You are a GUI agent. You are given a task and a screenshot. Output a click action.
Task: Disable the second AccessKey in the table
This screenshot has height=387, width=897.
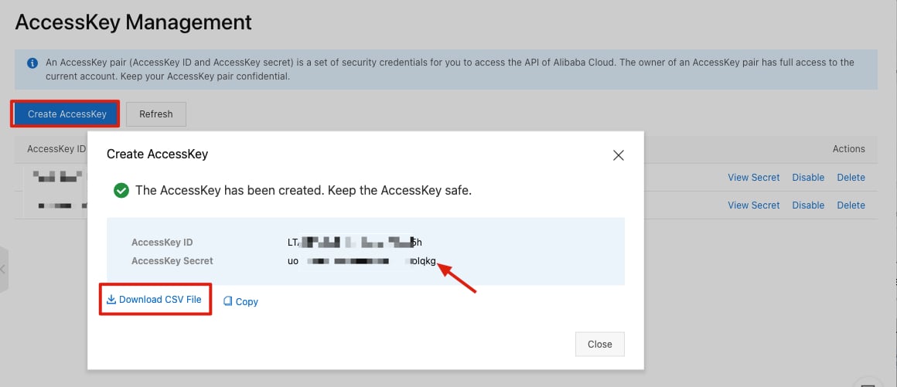pos(808,205)
